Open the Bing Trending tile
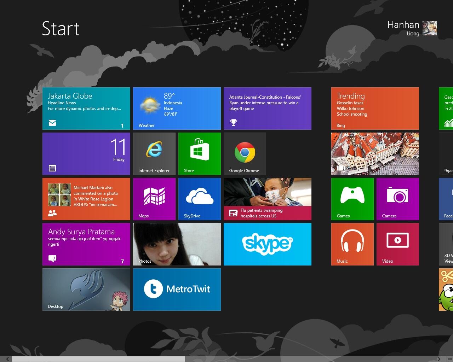The width and height of the screenshot is (453, 362). pyautogui.click(x=375, y=109)
